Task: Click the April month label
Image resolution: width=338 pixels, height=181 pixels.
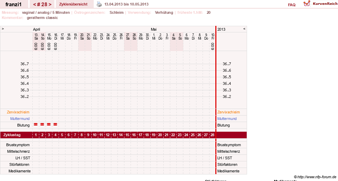Action: tap(37, 30)
